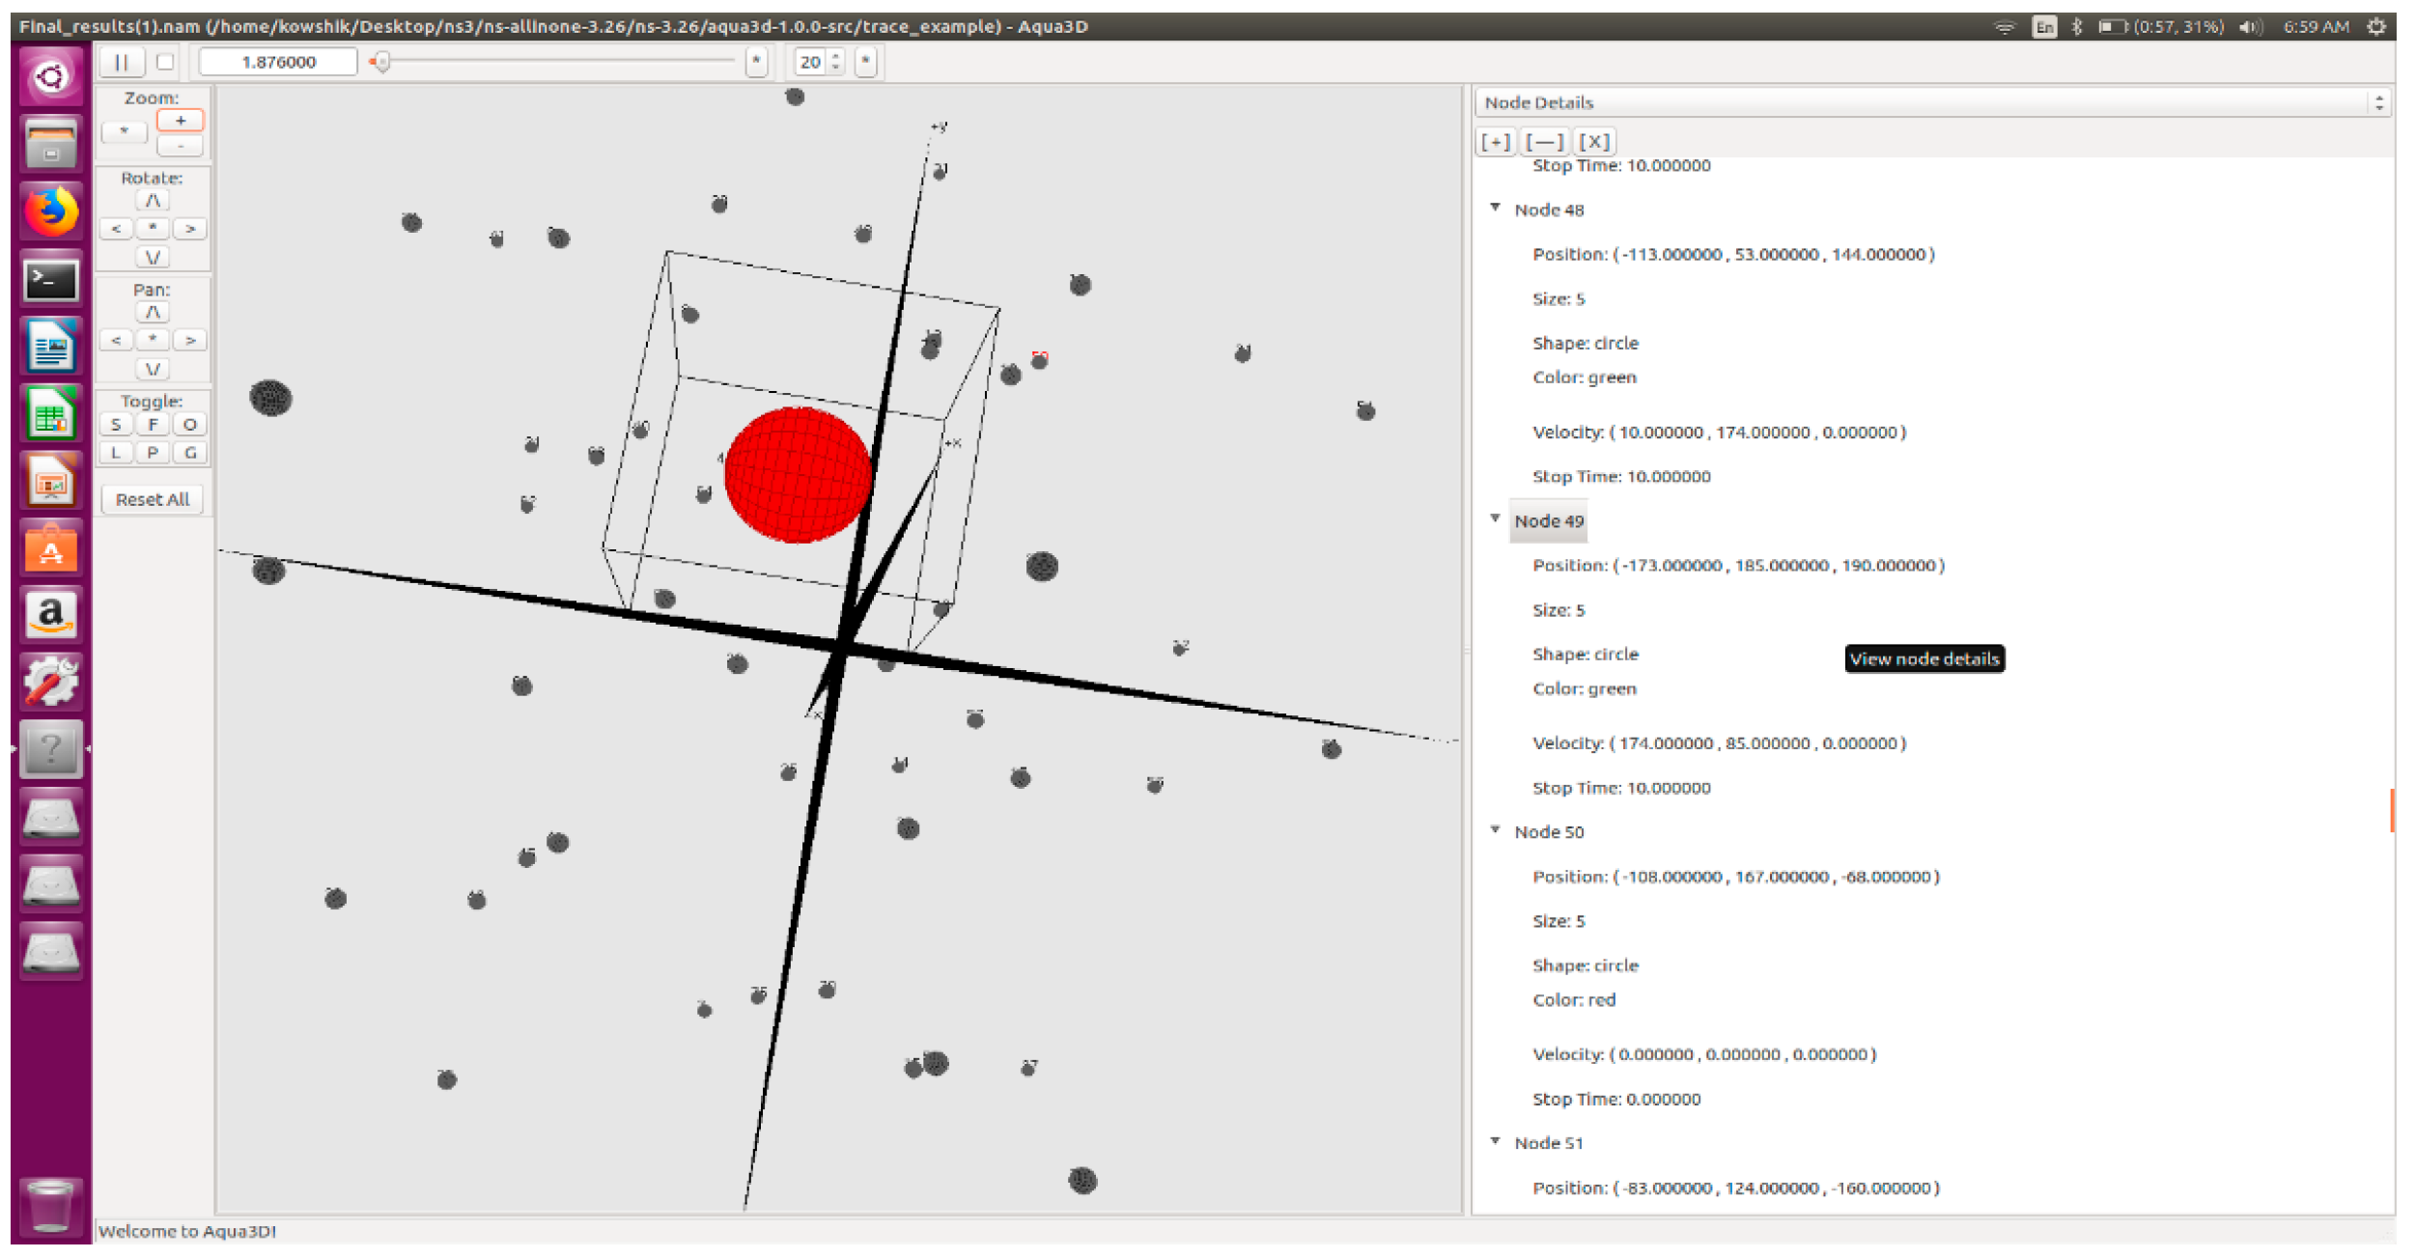The image size is (2415, 1258).
Task: Toggle the S display option
Action: click(x=116, y=425)
